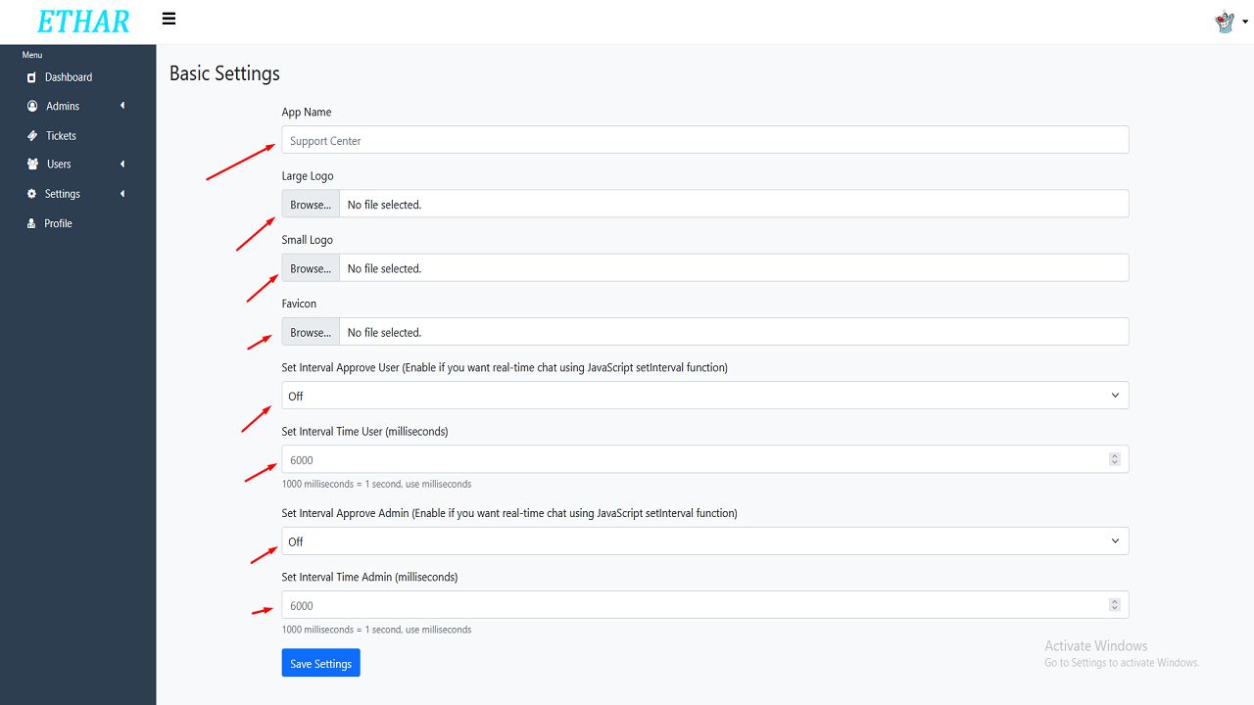Click the Settings gear icon
Screen dimensions: 1254x705
click(32, 194)
